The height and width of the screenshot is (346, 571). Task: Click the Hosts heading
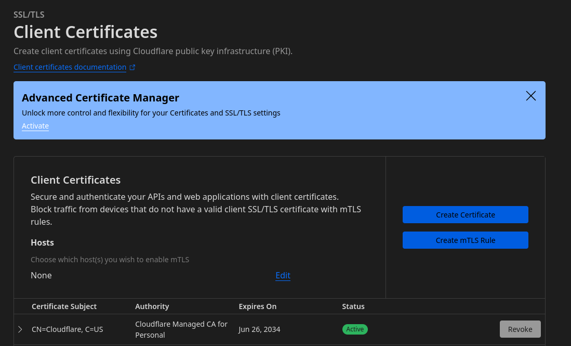[42, 242]
